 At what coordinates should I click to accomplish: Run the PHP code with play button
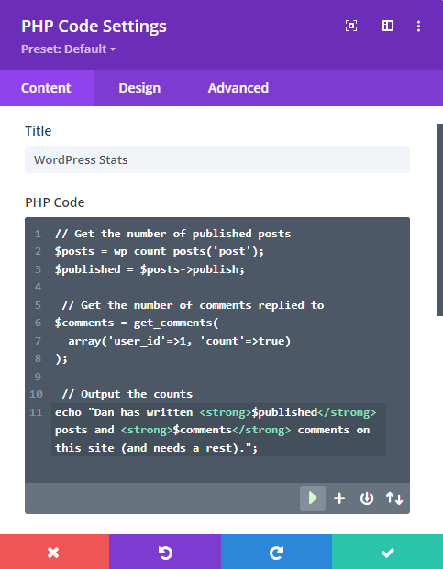point(313,498)
